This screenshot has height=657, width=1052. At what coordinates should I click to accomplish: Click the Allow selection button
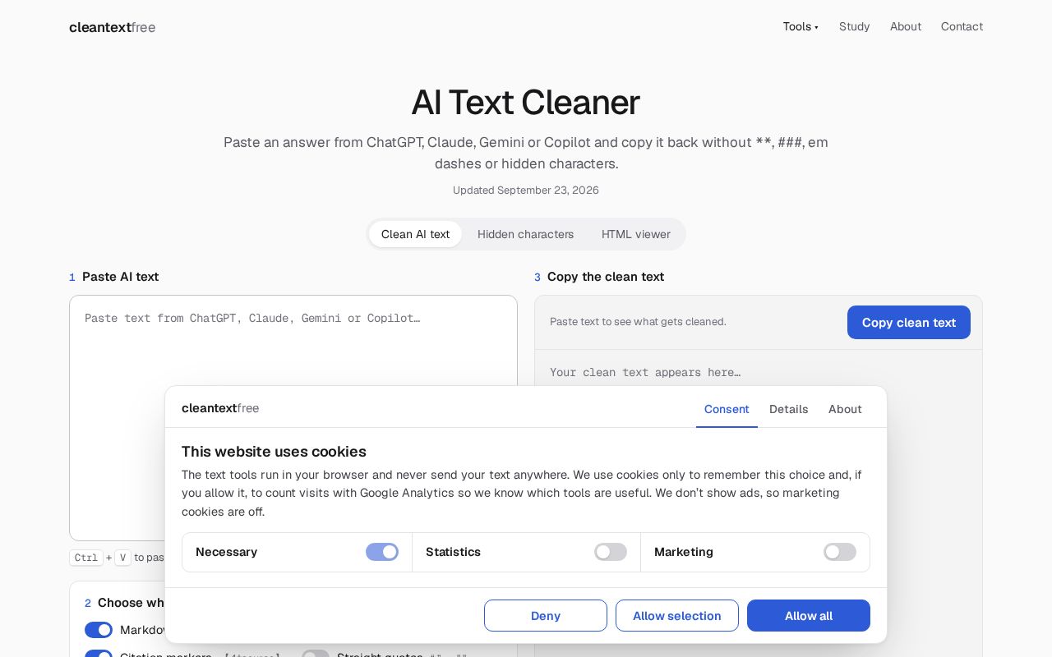click(x=677, y=616)
